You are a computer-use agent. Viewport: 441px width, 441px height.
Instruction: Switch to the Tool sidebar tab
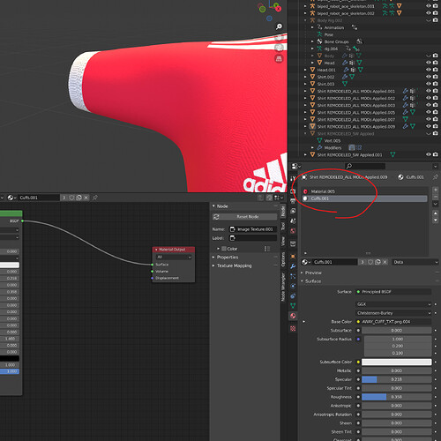click(x=283, y=227)
